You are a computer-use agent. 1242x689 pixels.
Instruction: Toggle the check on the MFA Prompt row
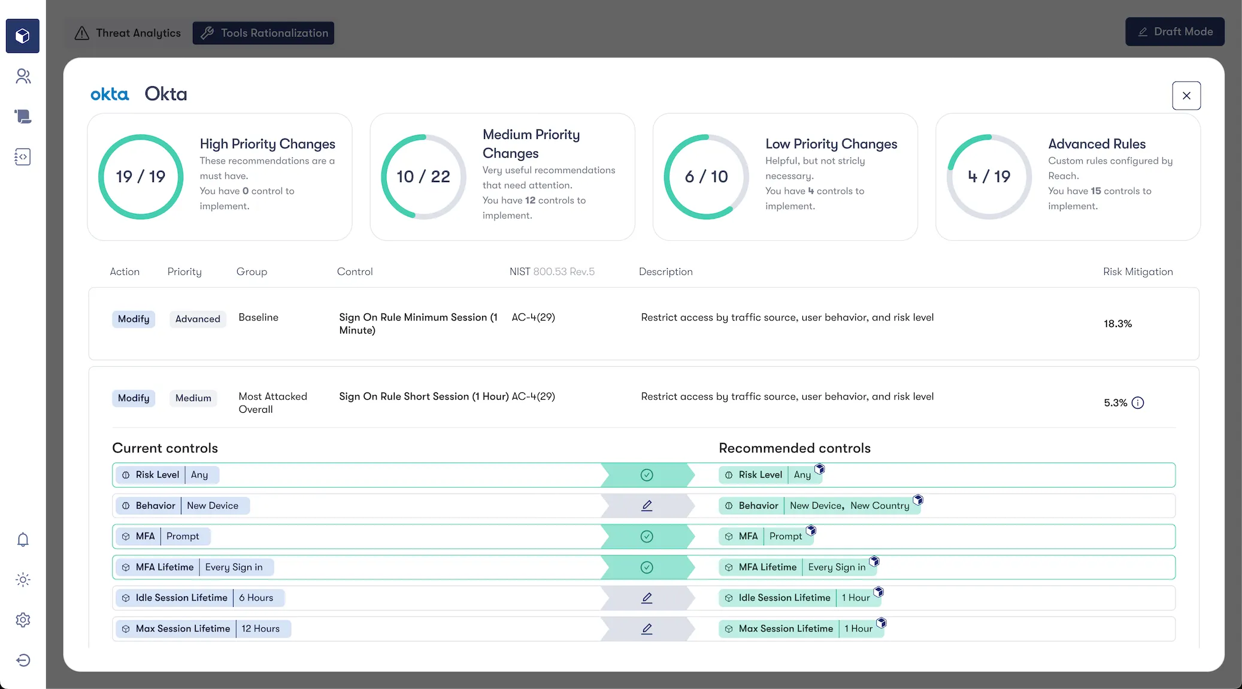tap(647, 536)
